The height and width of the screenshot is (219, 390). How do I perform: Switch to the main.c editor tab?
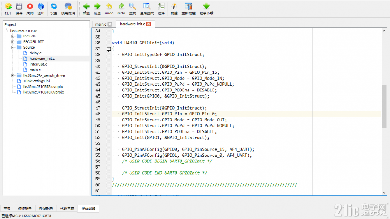click(101, 24)
